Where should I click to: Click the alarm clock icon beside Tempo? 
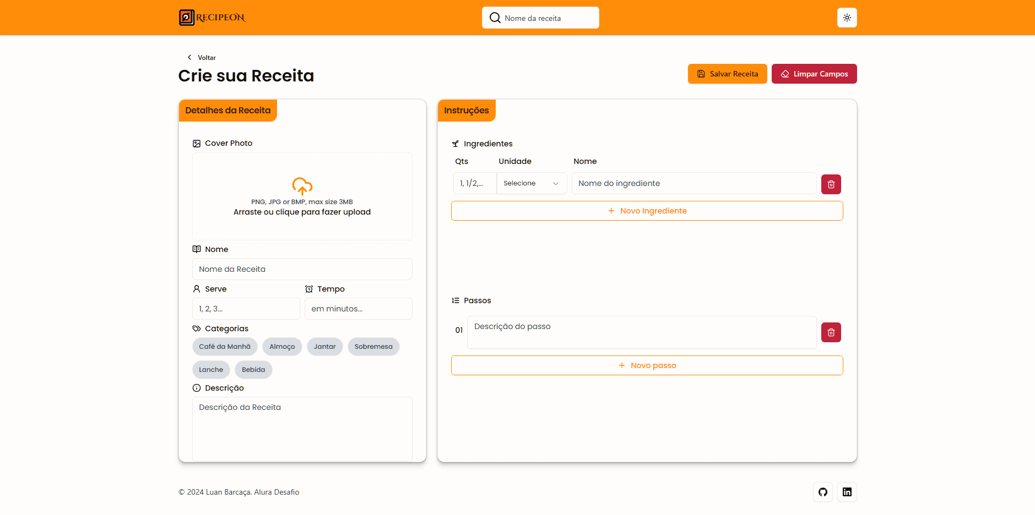309,289
